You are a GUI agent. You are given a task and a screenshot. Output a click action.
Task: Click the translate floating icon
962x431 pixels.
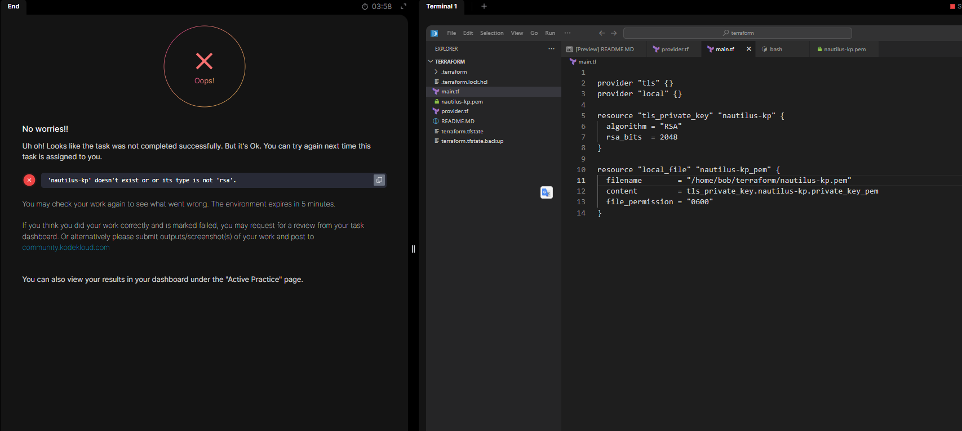pyautogui.click(x=546, y=192)
